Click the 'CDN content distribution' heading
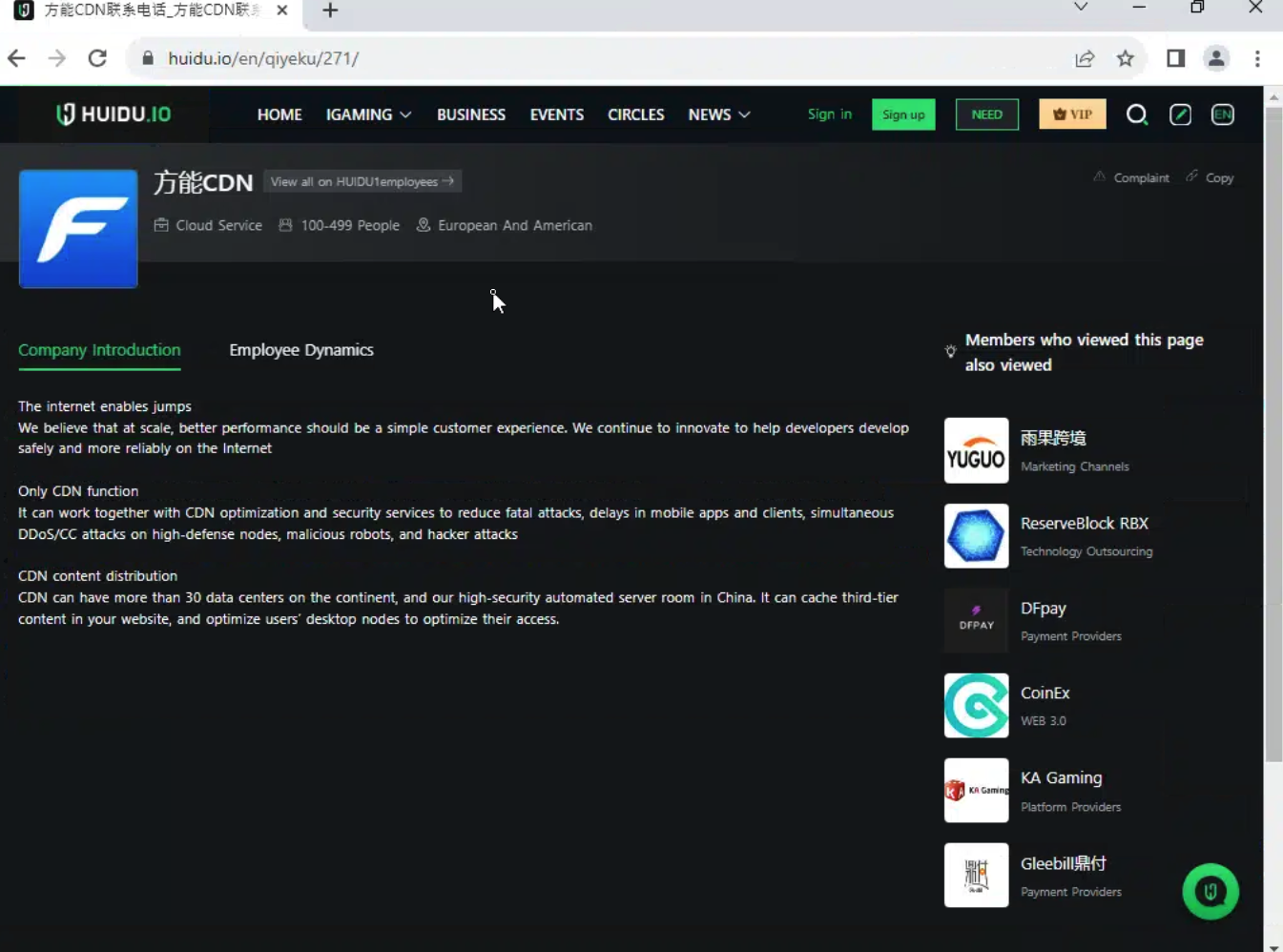Screen dimensions: 1283x952 (97, 576)
